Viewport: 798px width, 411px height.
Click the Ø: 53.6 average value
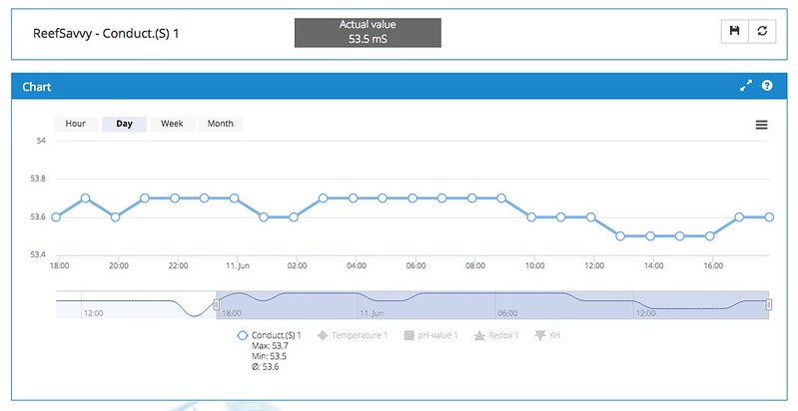click(265, 367)
